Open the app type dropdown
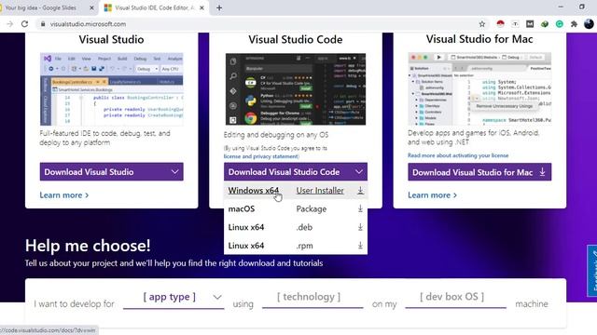This screenshot has height=335, width=597. click(x=174, y=297)
